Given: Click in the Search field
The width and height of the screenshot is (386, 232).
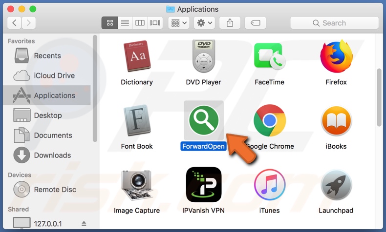Looking at the screenshot, I should tap(334, 23).
